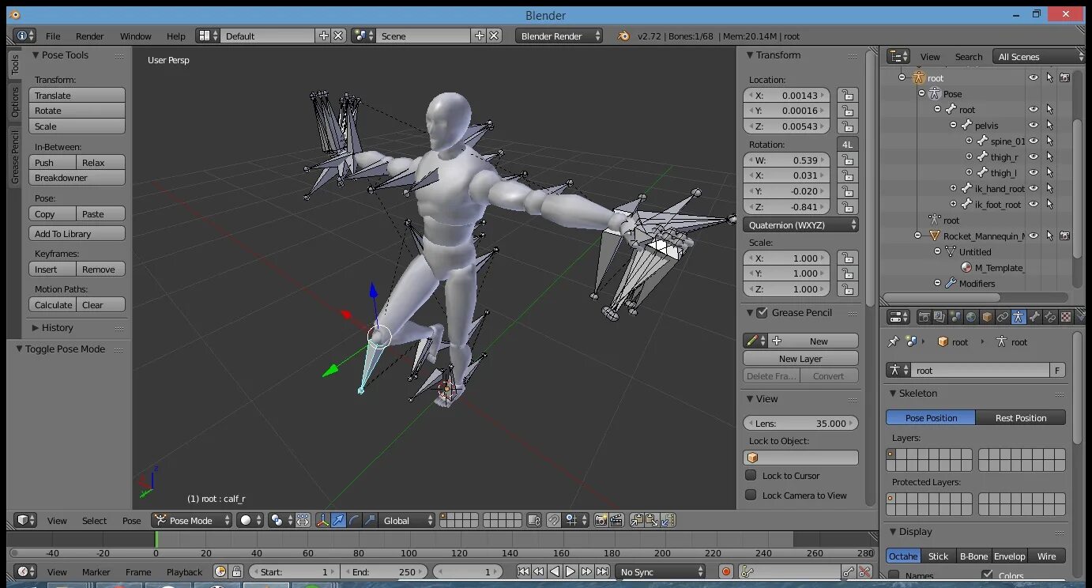Viewport: 1092px width, 588px height.
Task: Click the OpenGL render image camera icon
Action: [x=601, y=520]
